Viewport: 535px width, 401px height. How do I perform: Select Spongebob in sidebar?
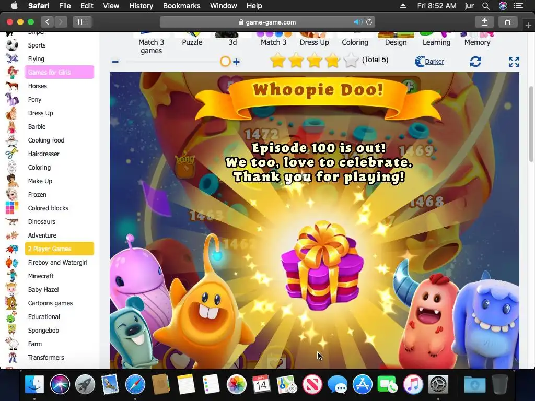pos(43,330)
